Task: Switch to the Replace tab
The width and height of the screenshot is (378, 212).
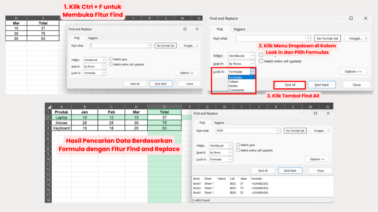Action: (x=93, y=38)
